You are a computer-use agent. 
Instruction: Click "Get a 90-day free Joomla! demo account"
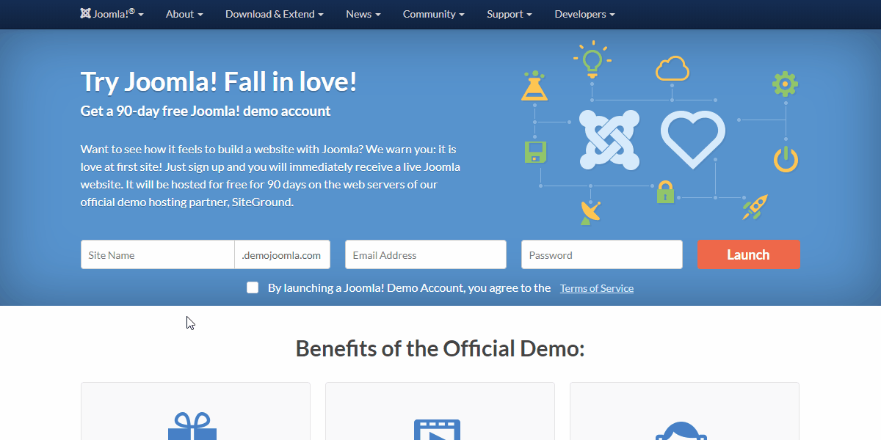(x=206, y=111)
